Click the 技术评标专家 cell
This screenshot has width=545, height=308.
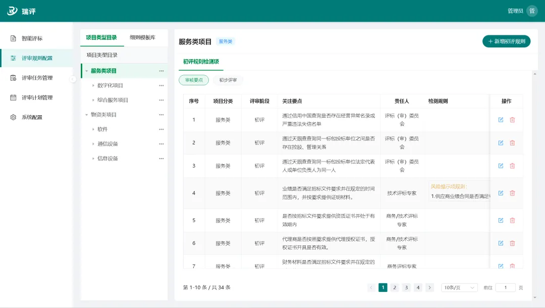(402, 193)
